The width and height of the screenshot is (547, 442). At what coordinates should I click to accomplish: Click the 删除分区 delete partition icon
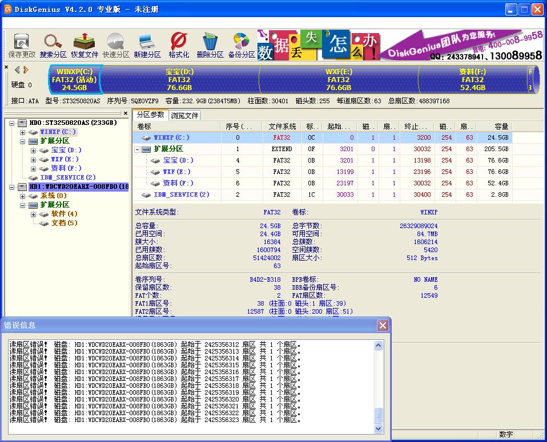210,45
